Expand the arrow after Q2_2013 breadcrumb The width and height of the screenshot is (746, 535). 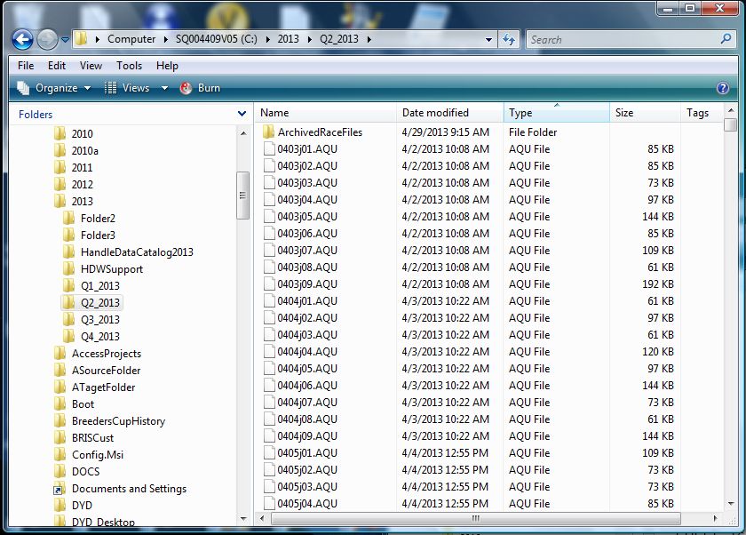369,39
